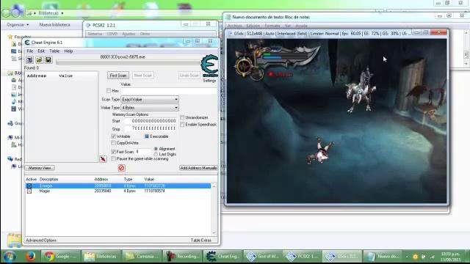Toggle the Fast Scan checkbox
Screen dimensions: 470x264
pyautogui.click(x=113, y=152)
